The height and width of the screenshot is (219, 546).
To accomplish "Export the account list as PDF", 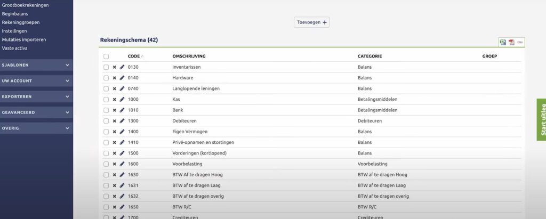I will (x=511, y=42).
